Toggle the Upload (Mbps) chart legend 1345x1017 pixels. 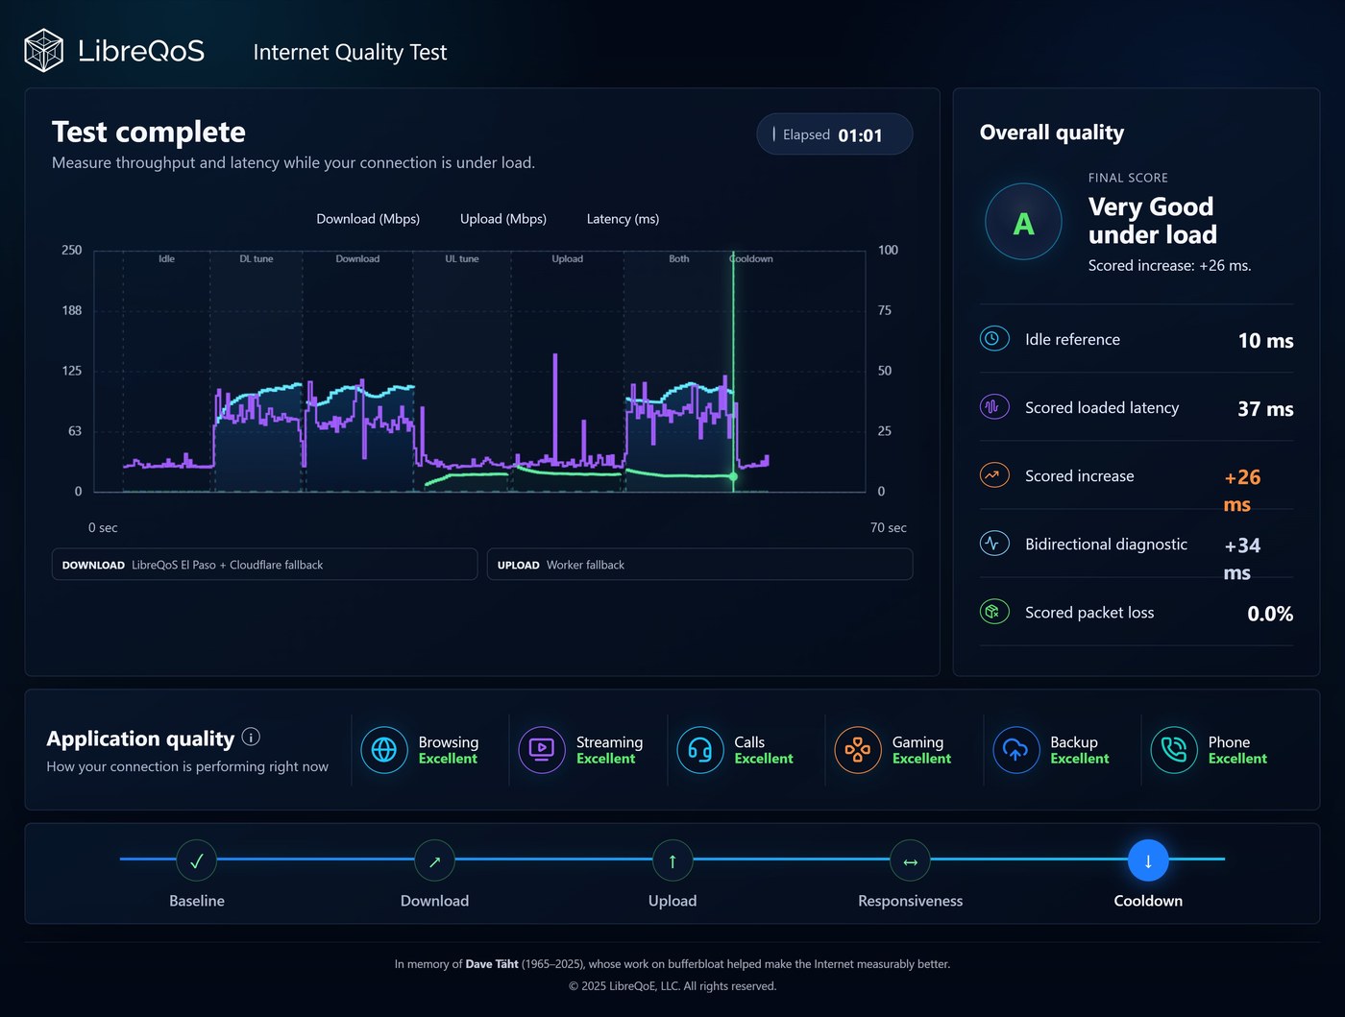(503, 219)
